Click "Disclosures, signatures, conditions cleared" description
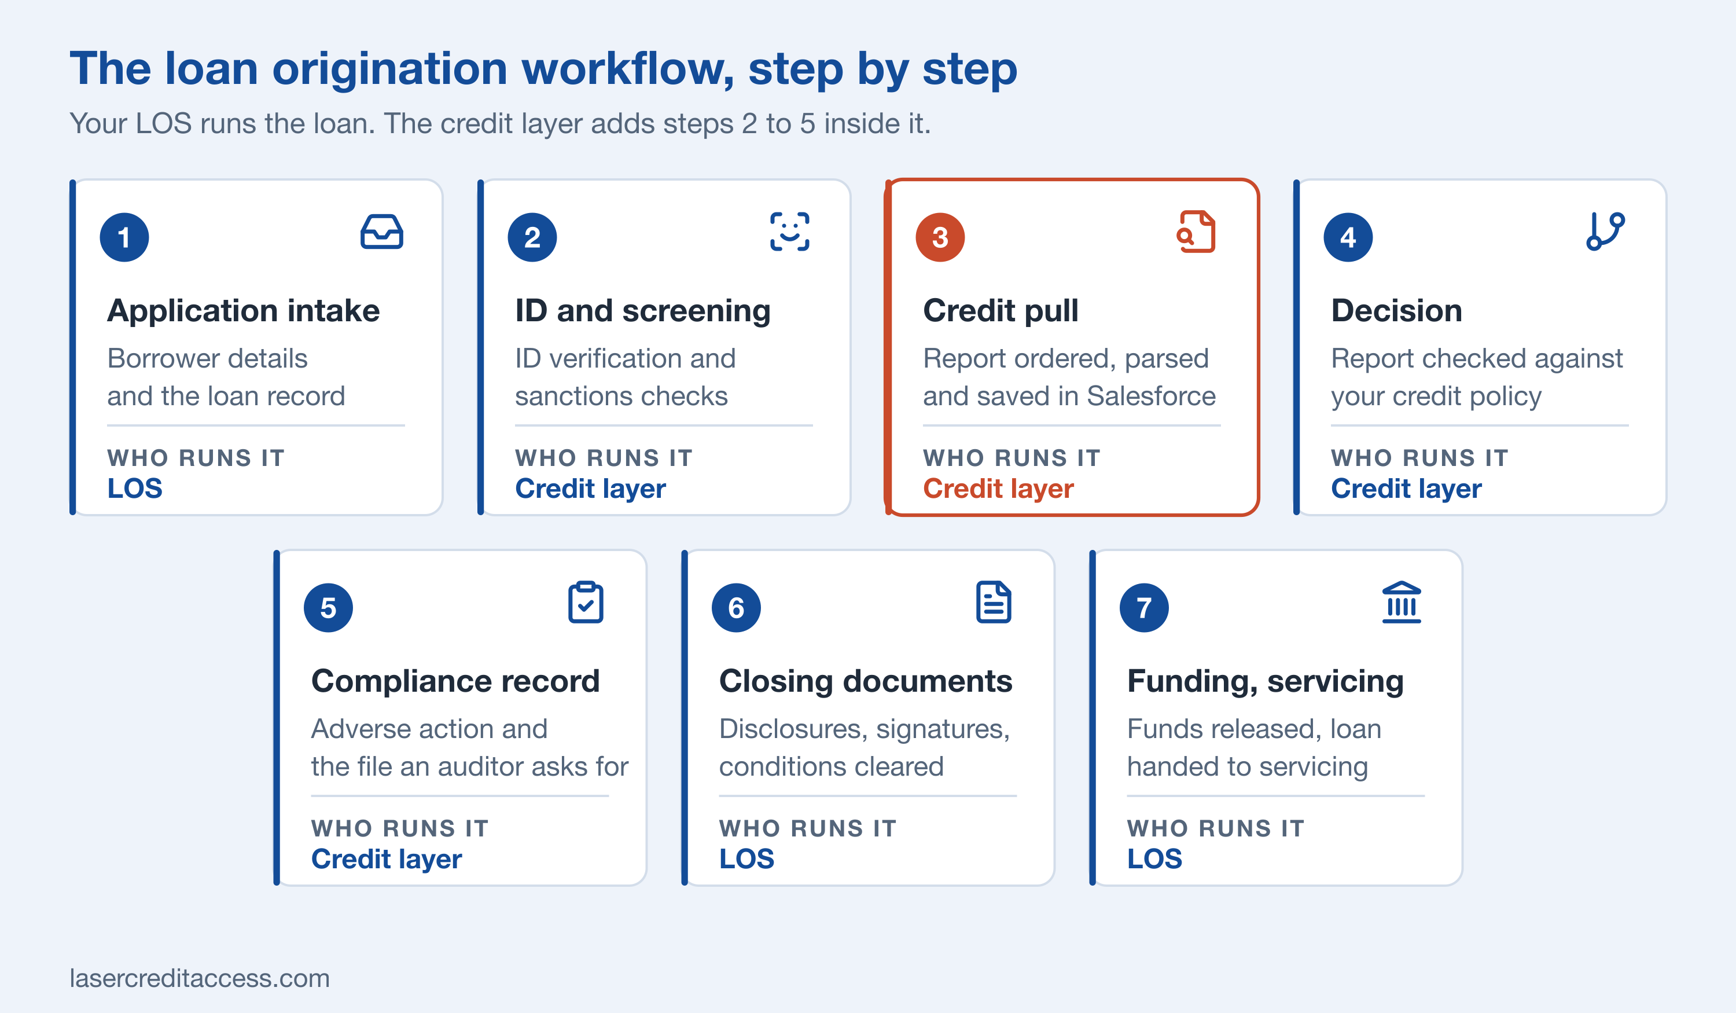Viewport: 1736px width, 1013px height. click(x=865, y=748)
